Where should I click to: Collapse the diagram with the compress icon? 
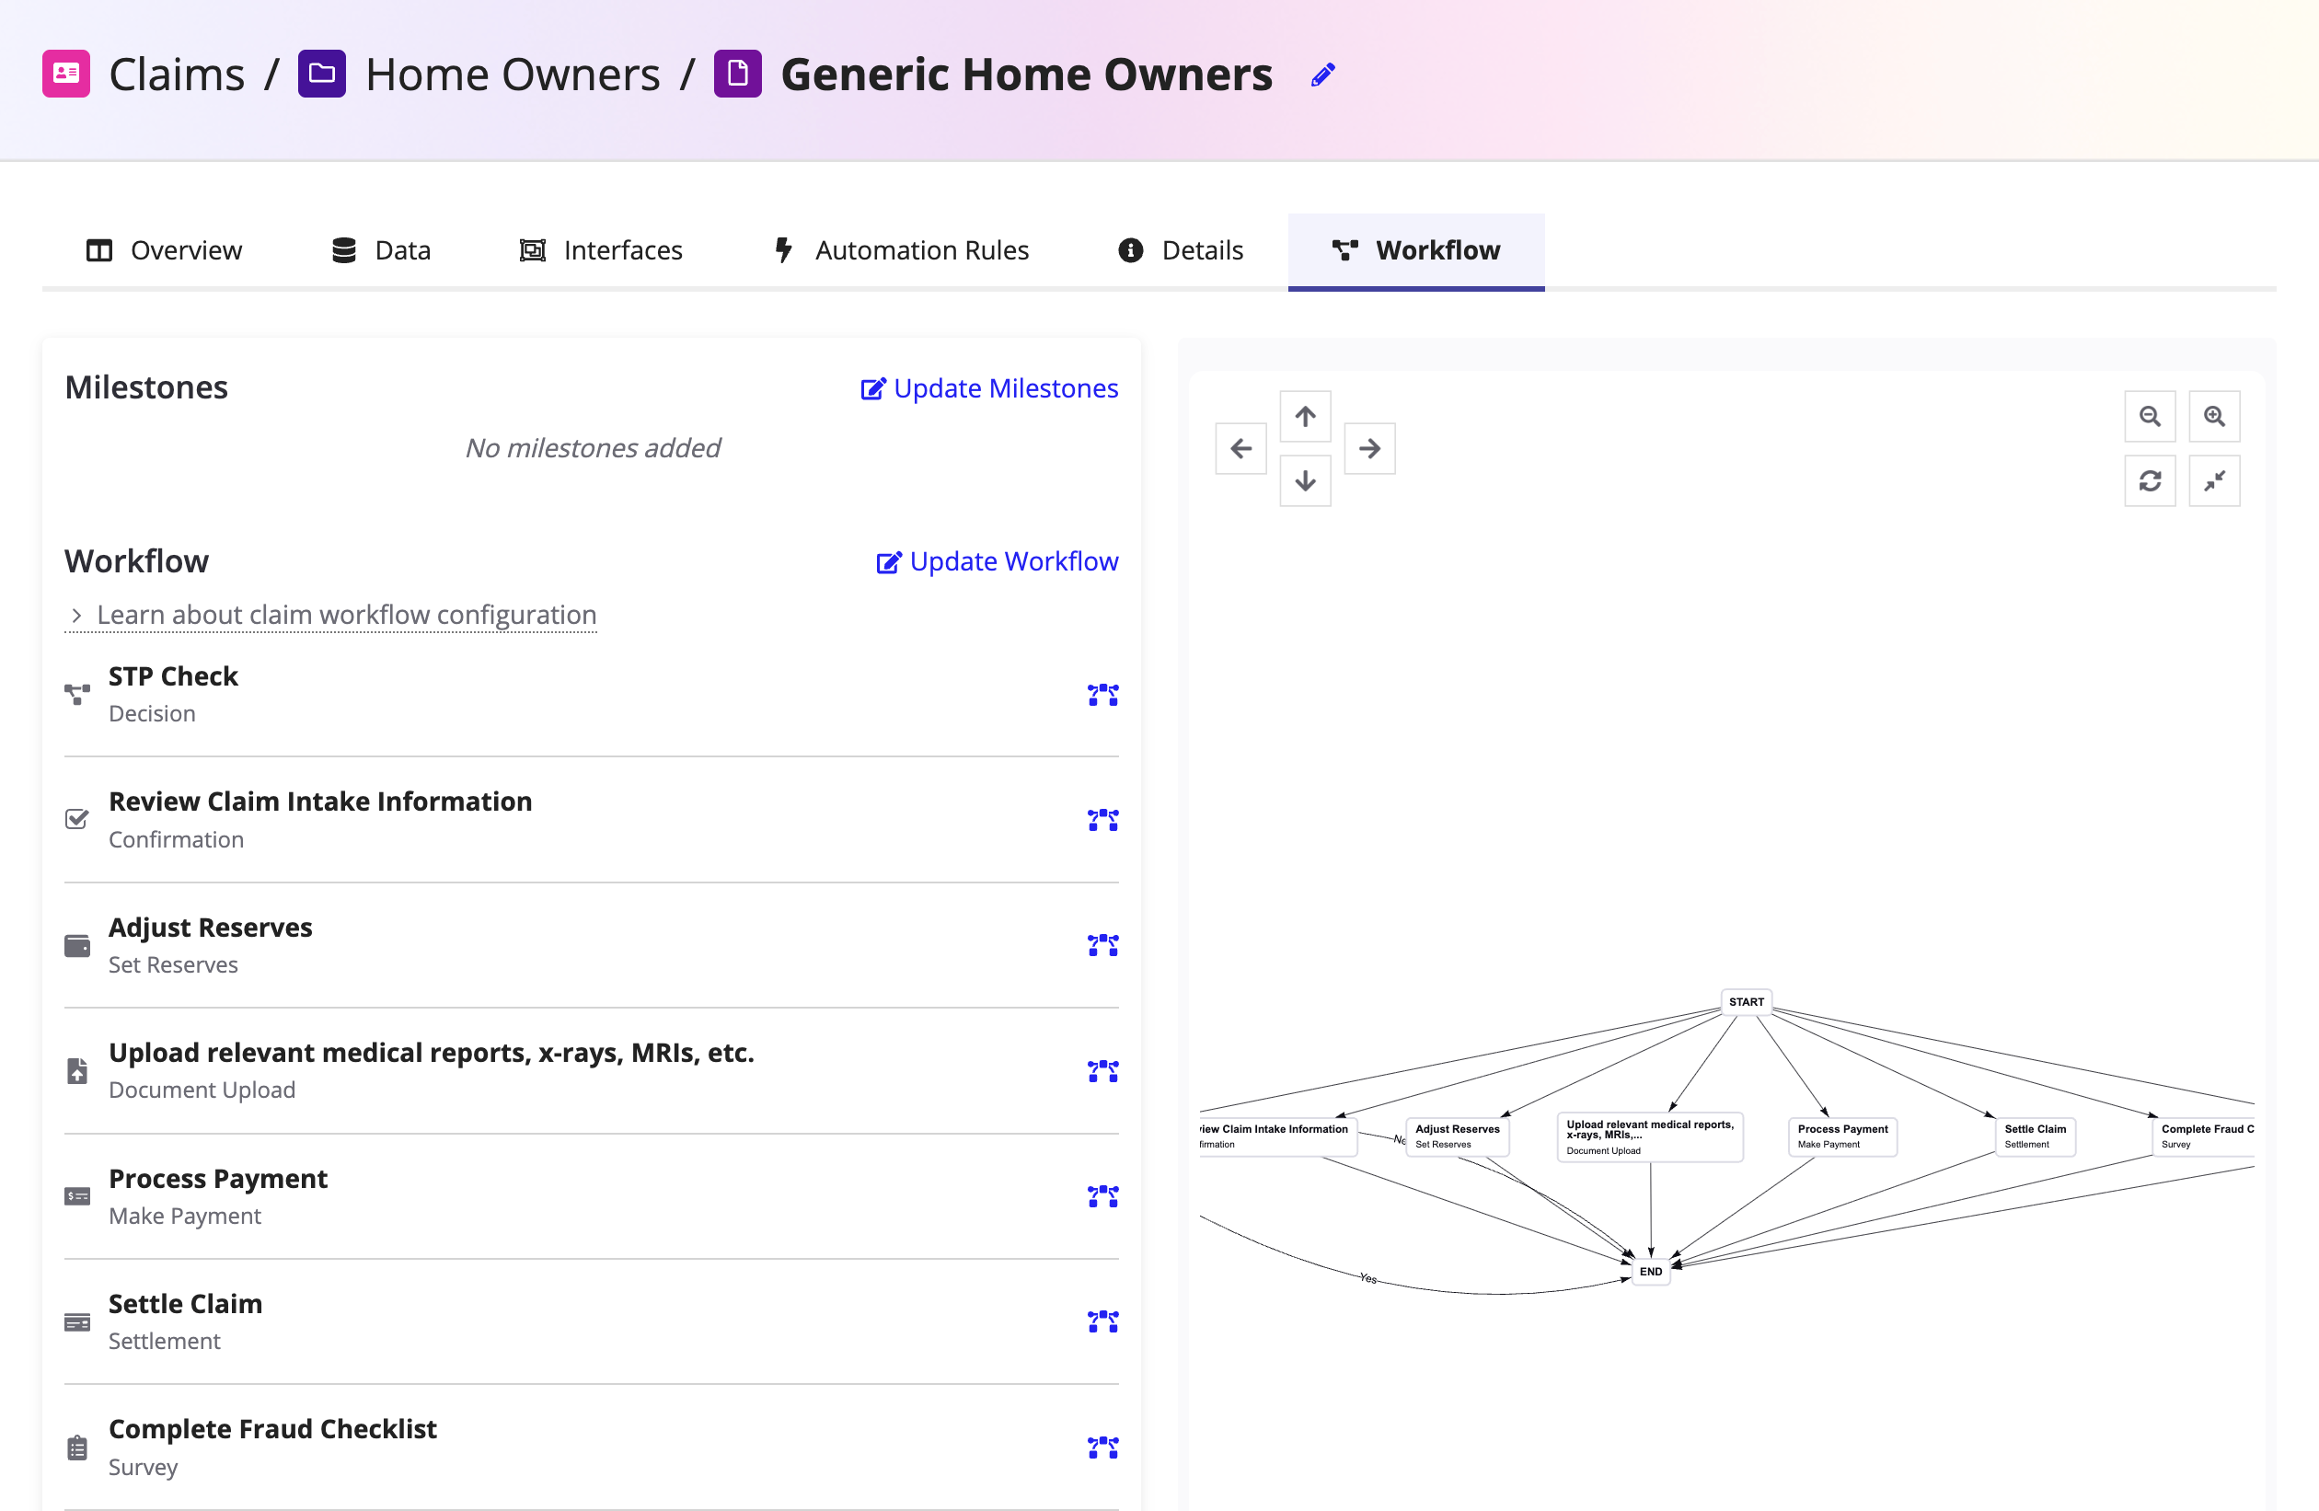(2214, 480)
